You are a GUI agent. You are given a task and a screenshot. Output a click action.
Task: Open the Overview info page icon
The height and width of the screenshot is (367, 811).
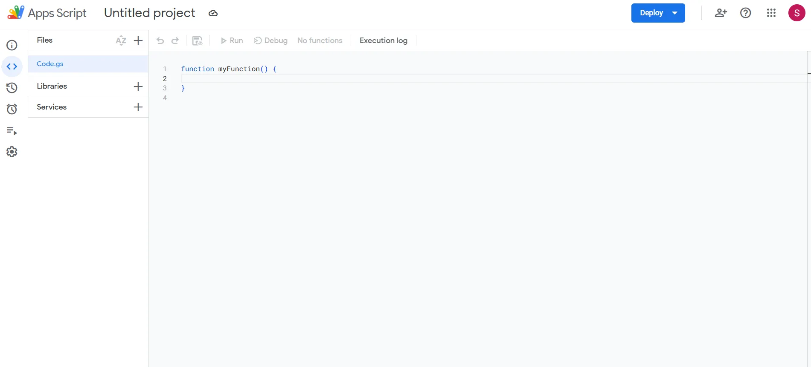click(x=12, y=45)
